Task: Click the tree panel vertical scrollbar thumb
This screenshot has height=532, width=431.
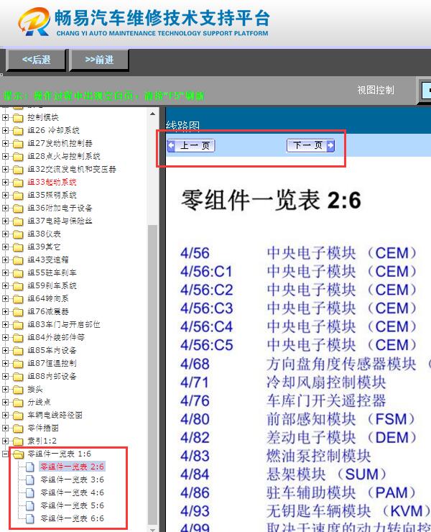Action: [x=152, y=373]
